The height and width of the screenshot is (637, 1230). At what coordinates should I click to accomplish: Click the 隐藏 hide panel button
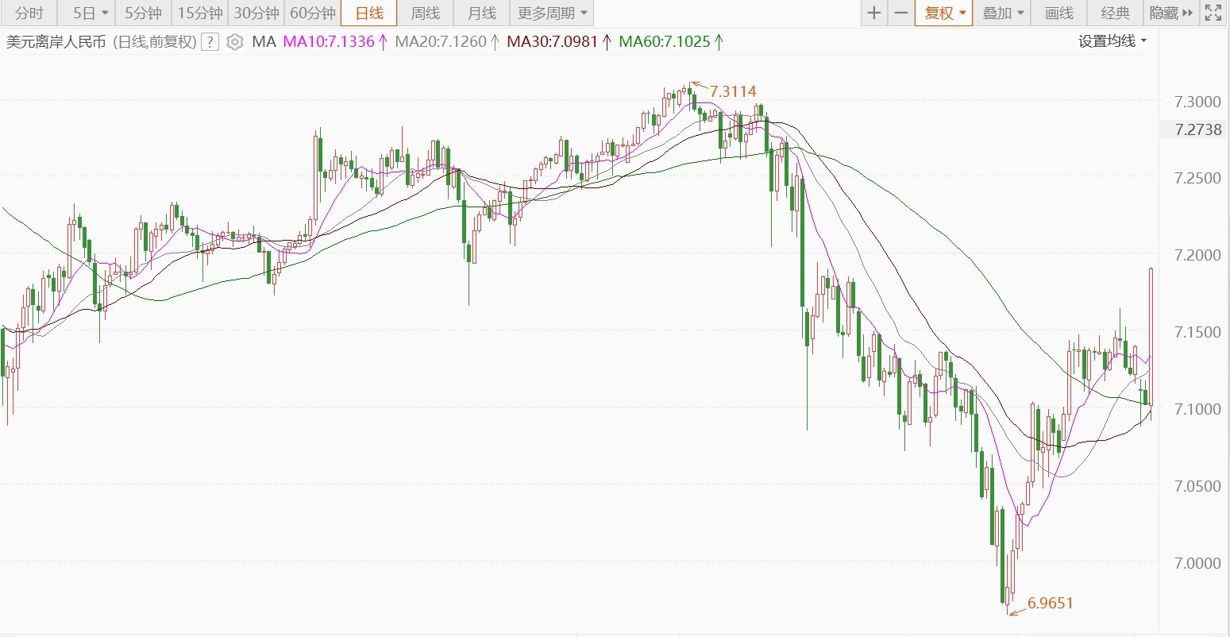coord(1171,13)
